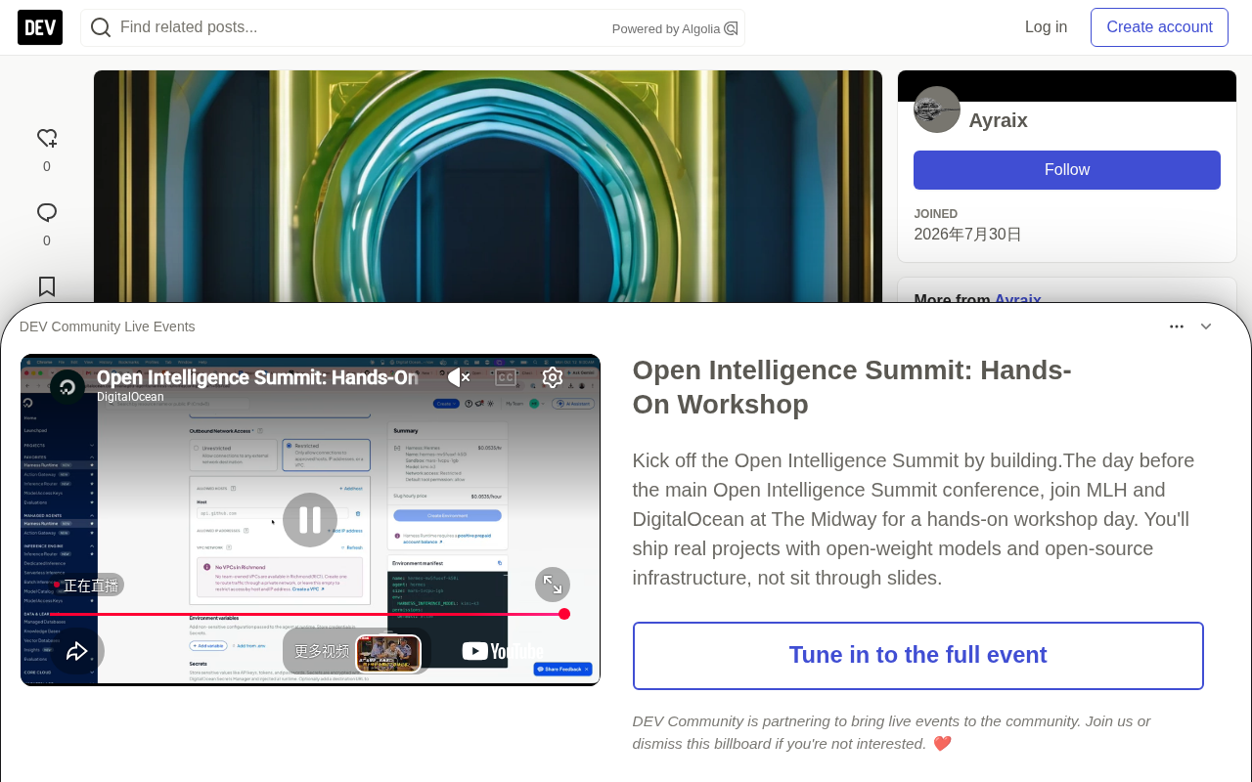Click the Log in menu item
This screenshot has height=782, width=1252.
click(x=1046, y=27)
